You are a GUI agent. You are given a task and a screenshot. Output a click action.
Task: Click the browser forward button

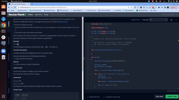coord(12,7)
